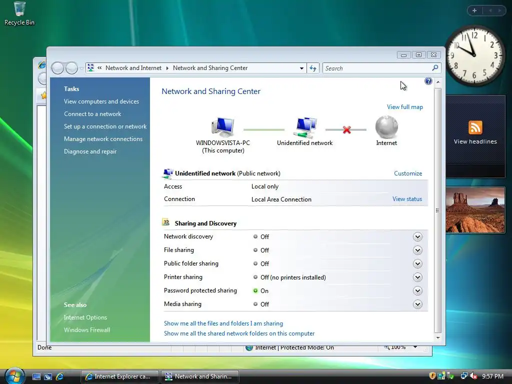The height and width of the screenshot is (384, 512).
Task: Expand the Printer sharing setting
Action: [417, 277]
